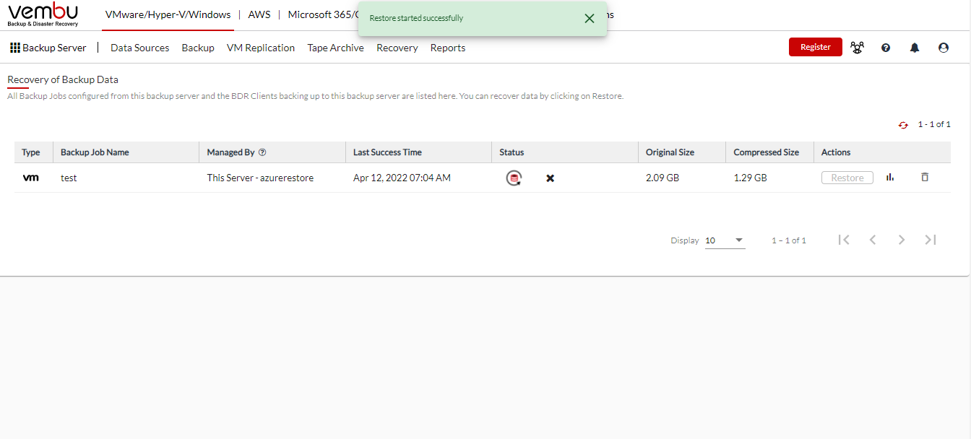Click the VM type icon in test row
Screen dimensions: 971x439
(31, 178)
